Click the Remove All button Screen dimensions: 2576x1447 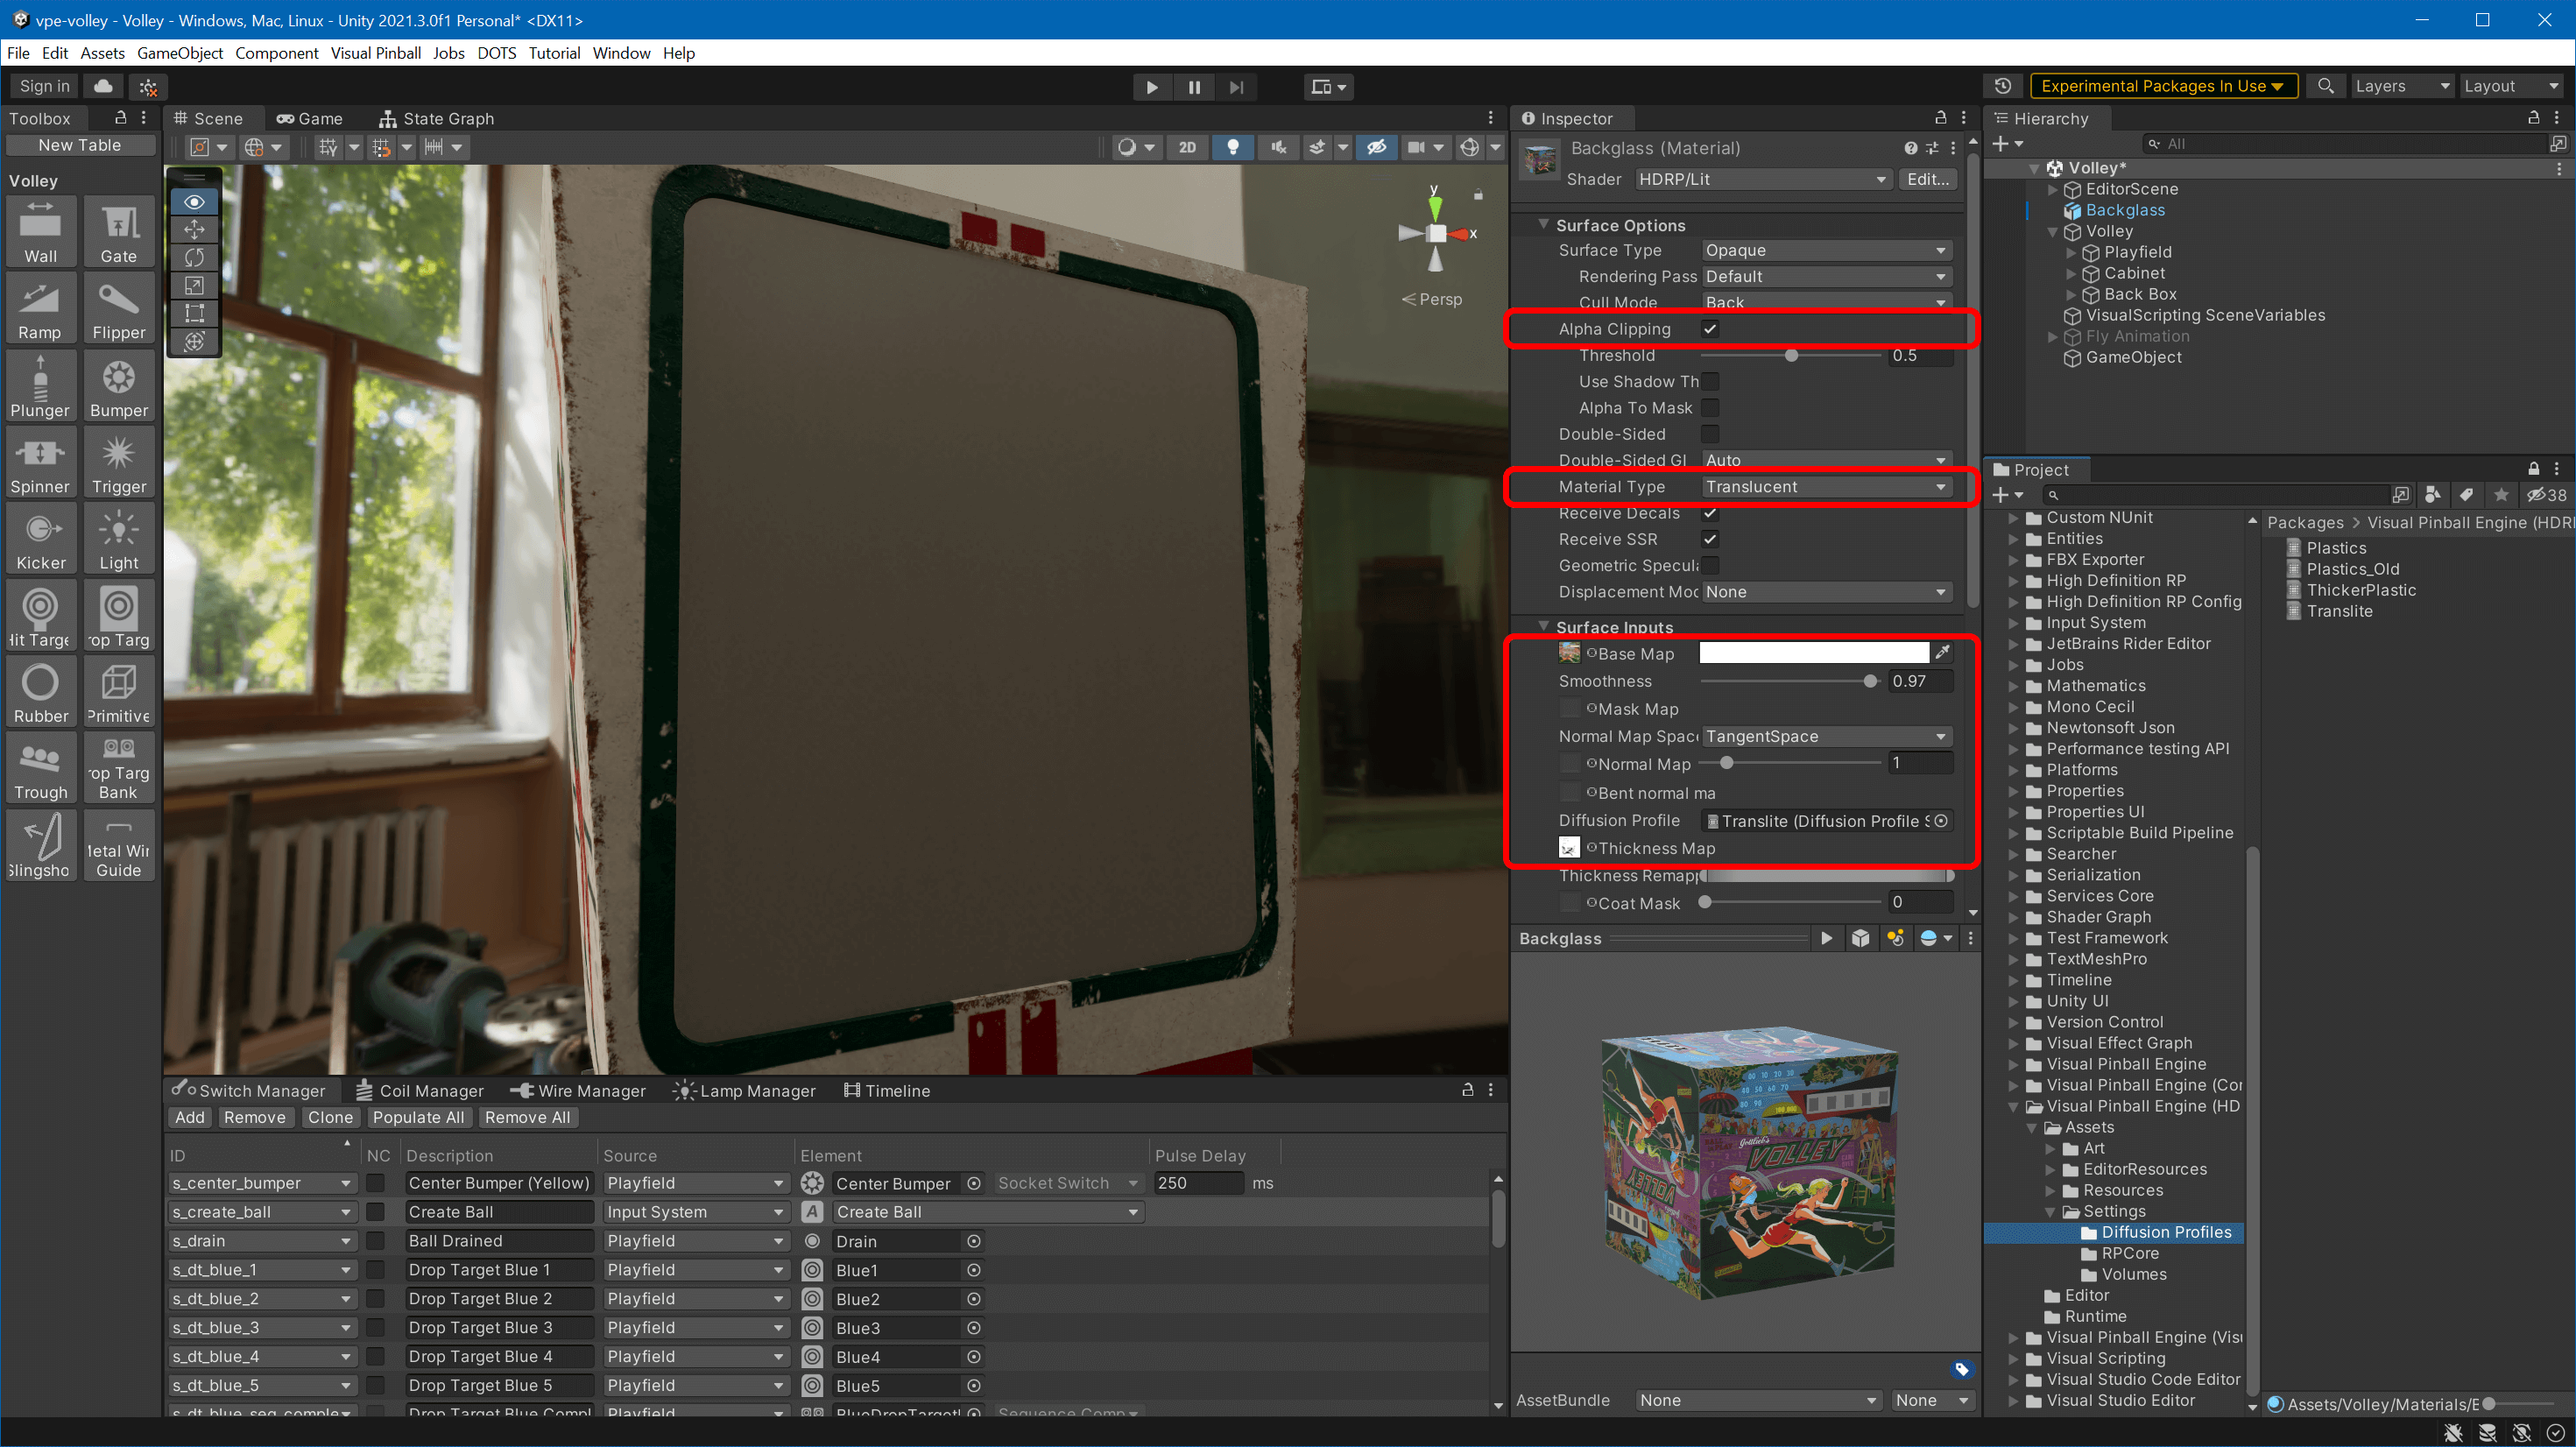point(527,1117)
